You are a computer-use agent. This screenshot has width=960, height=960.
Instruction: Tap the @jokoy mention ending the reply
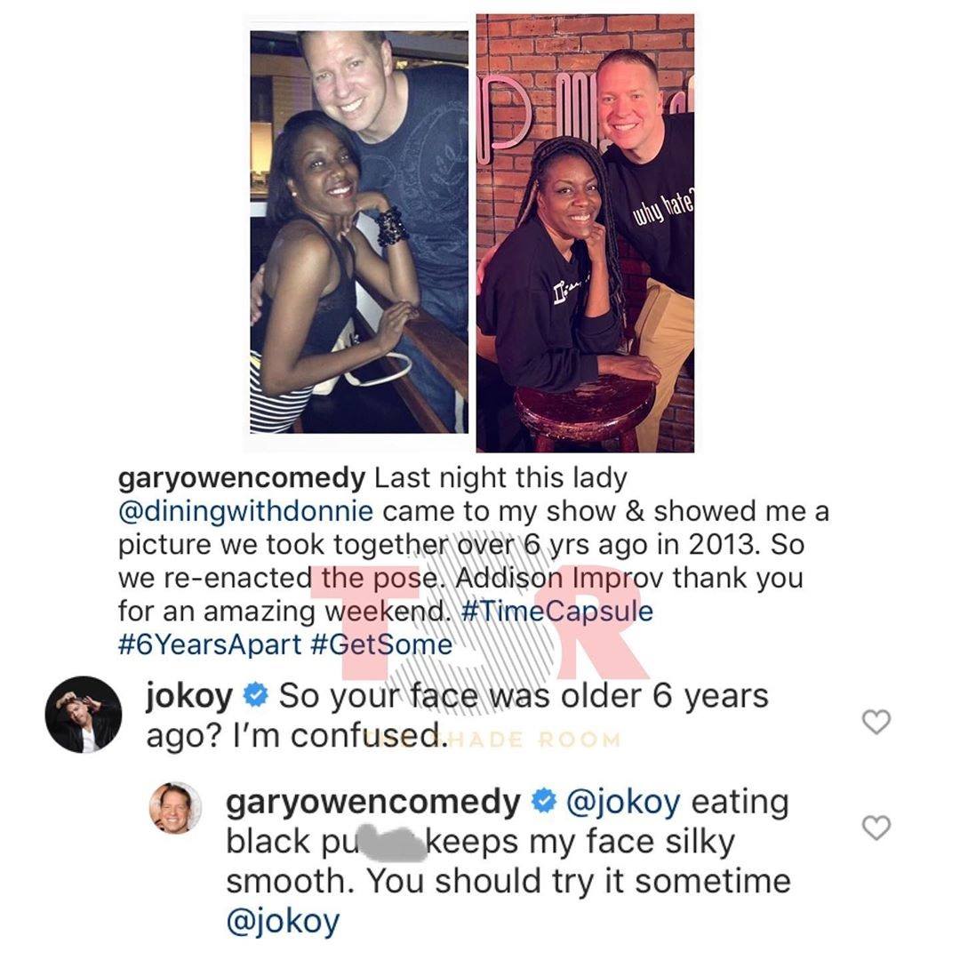(283, 921)
